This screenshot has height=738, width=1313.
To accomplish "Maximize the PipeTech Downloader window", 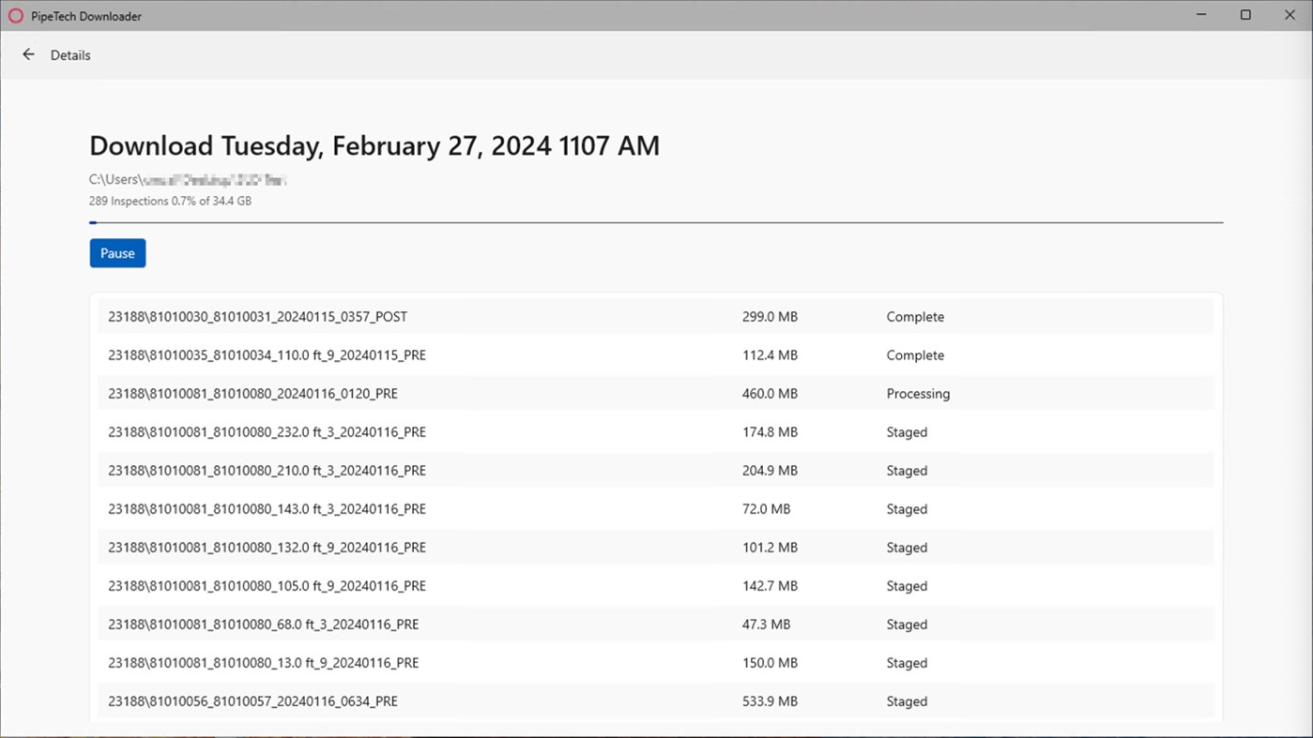I will (1245, 15).
